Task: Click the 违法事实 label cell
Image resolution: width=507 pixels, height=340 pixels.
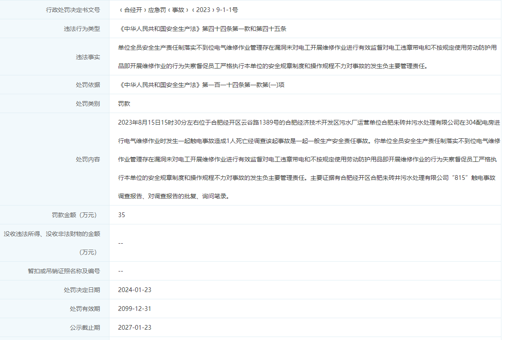Action: coord(55,57)
